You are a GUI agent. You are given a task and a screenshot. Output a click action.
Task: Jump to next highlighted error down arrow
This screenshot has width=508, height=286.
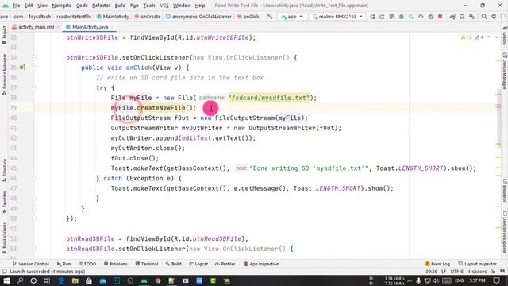coord(496,37)
